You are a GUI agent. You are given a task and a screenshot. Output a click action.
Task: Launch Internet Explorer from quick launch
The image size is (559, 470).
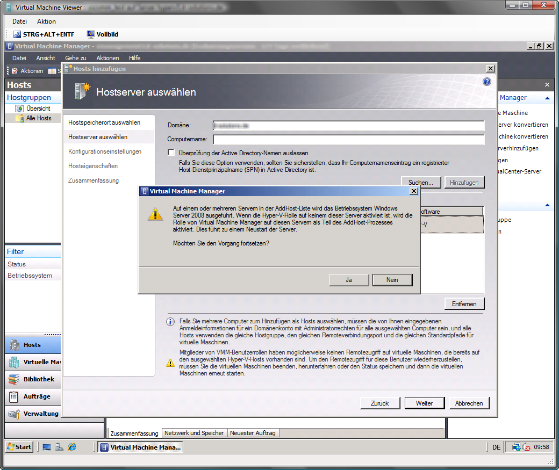pyautogui.click(x=72, y=447)
